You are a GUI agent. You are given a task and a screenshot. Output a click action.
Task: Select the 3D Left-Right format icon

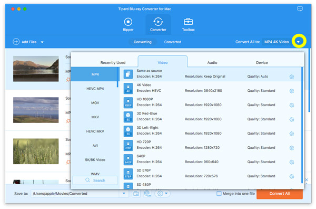128,131
